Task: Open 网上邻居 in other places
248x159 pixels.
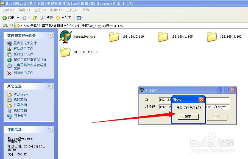Action: coord(20,116)
